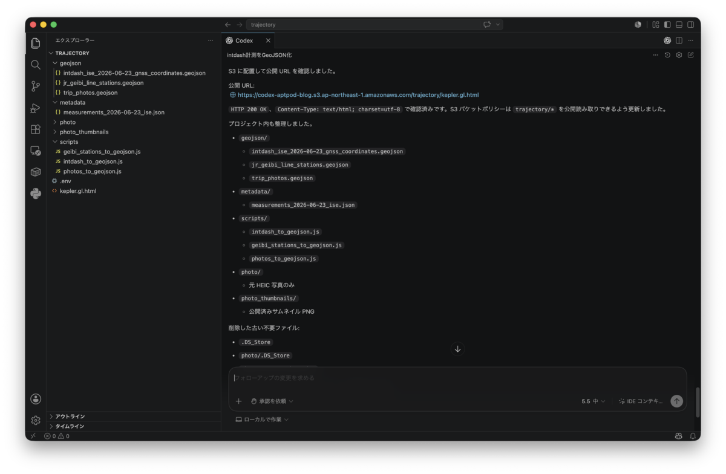
Task: Open intdash_ise_2026-06-23_gnss_coordinates.geojson in explorer
Action: pyautogui.click(x=134, y=73)
